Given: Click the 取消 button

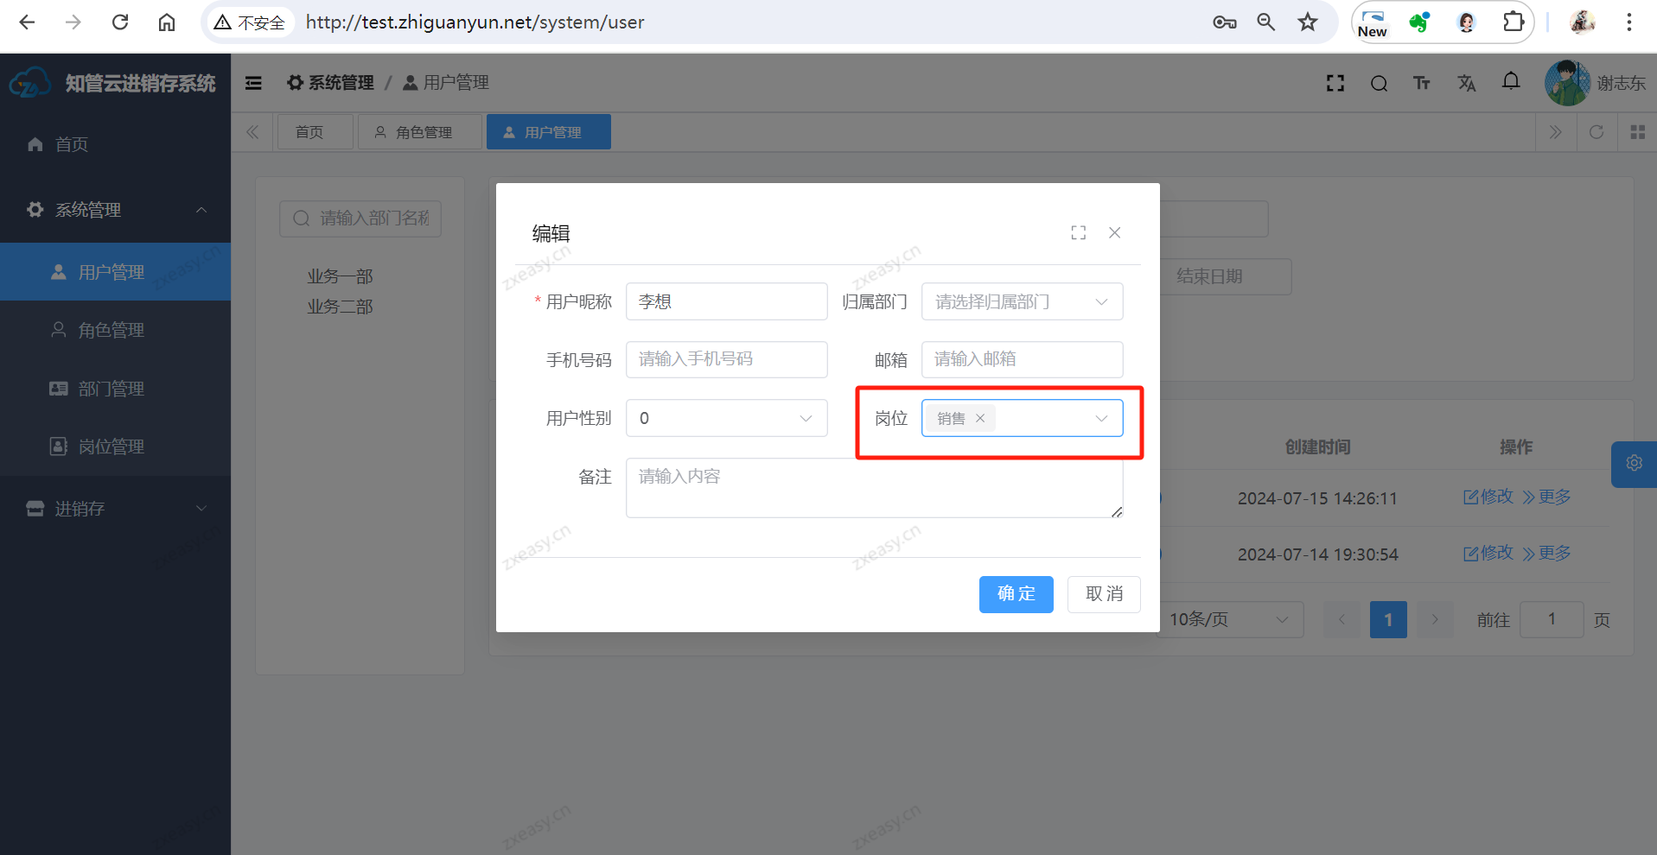Looking at the screenshot, I should point(1104,594).
